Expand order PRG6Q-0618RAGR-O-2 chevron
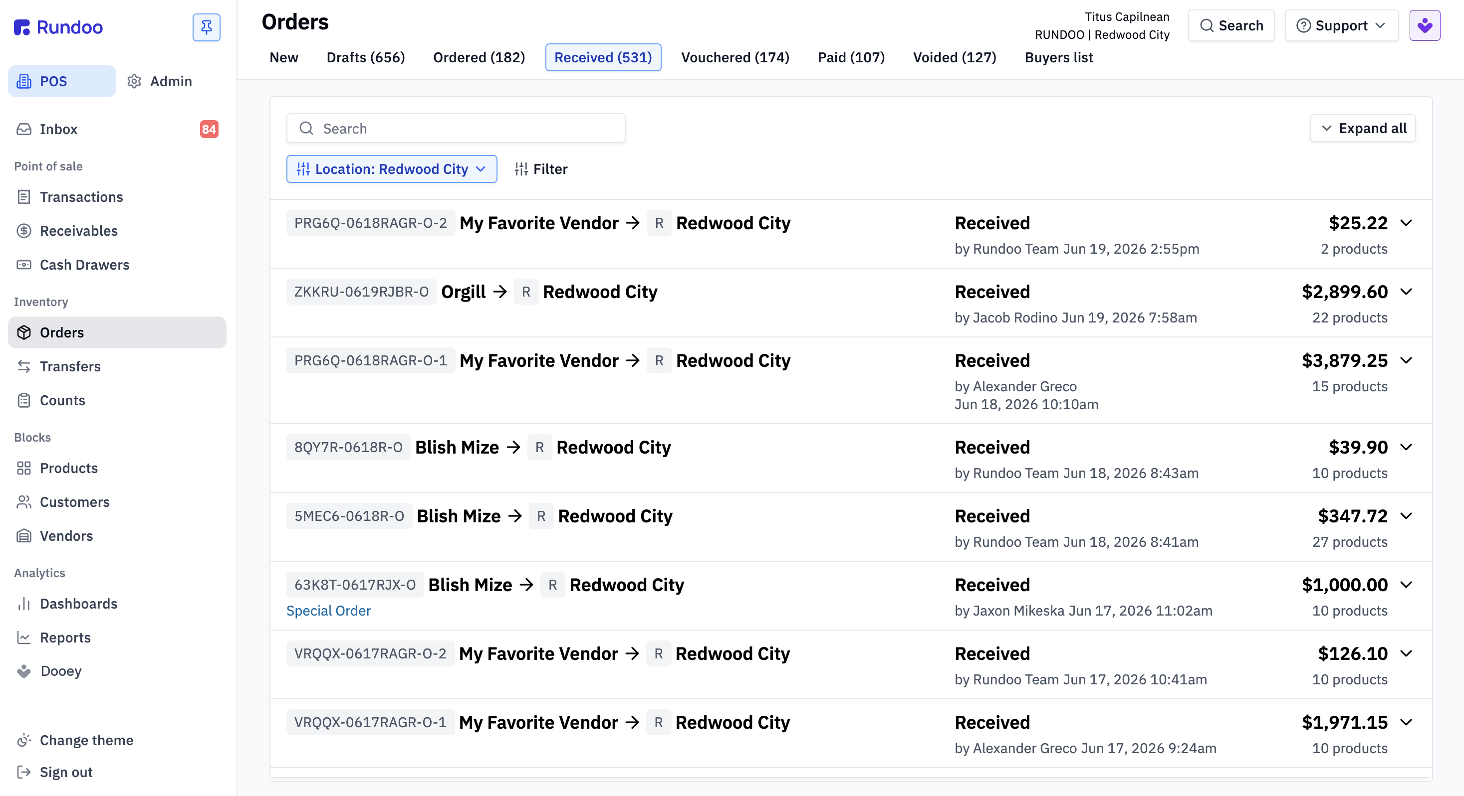 (1406, 223)
